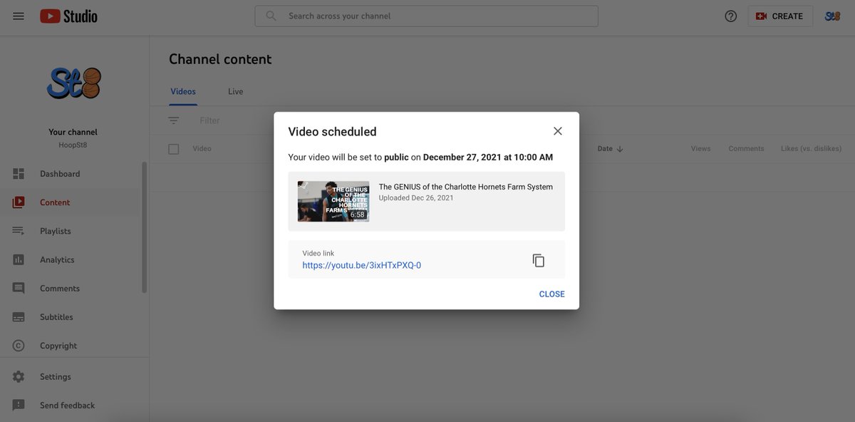Sort videos by the Date column
The height and width of the screenshot is (422, 855).
[x=611, y=149]
